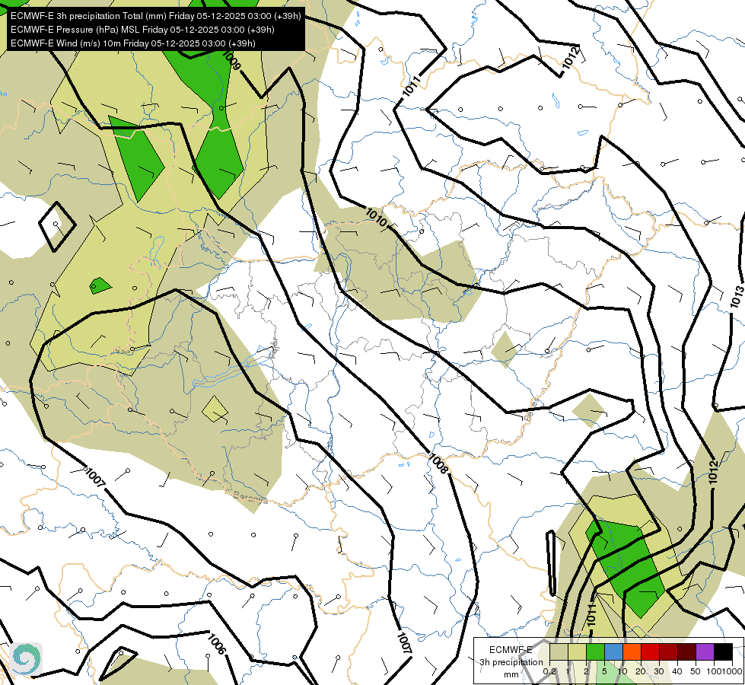Click the 'Baranya' region label
Image resolution: width=745 pixels, height=685 pixels.
pyautogui.click(x=250, y=498)
